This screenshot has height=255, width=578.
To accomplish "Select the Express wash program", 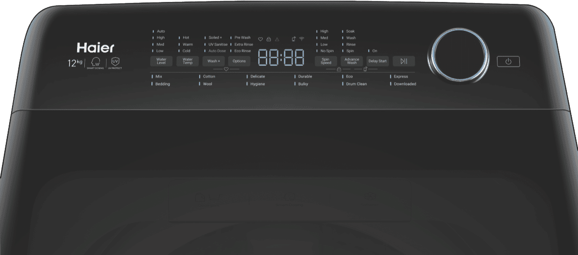I will (x=400, y=76).
